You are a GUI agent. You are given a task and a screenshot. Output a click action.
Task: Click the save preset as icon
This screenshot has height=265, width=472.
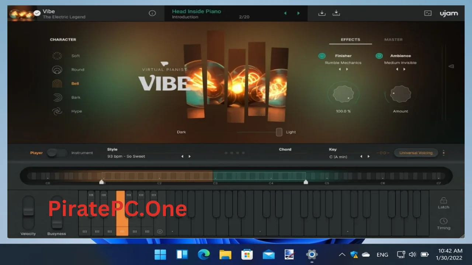(x=336, y=13)
